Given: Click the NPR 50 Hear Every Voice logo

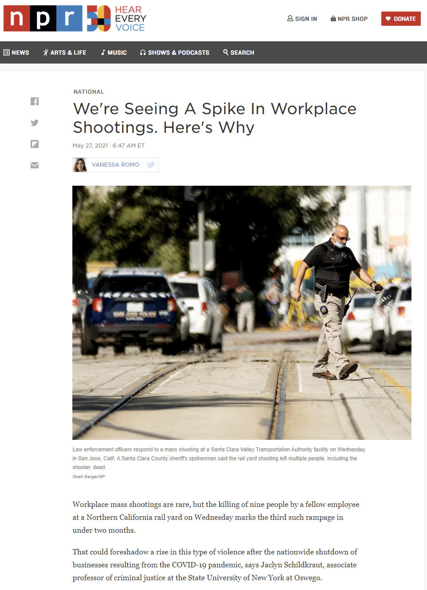Looking at the screenshot, I should 116,19.
